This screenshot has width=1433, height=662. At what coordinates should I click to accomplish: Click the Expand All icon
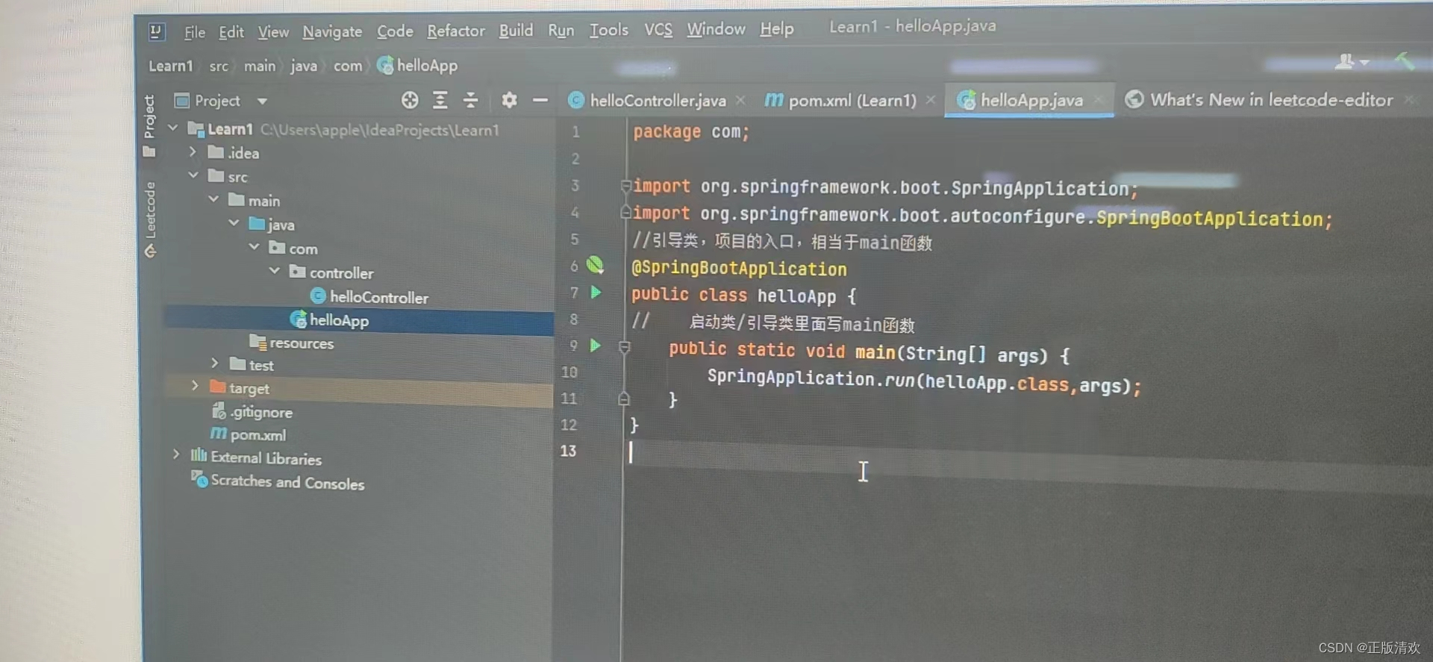pyautogui.click(x=440, y=100)
